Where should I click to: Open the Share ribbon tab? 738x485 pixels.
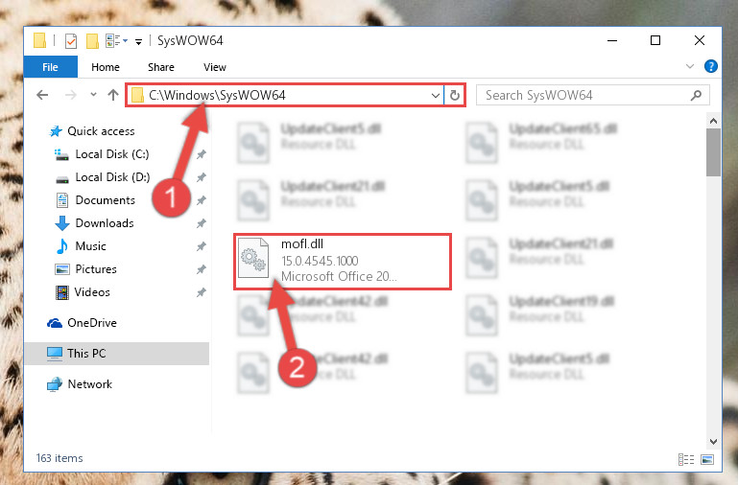coord(161,67)
